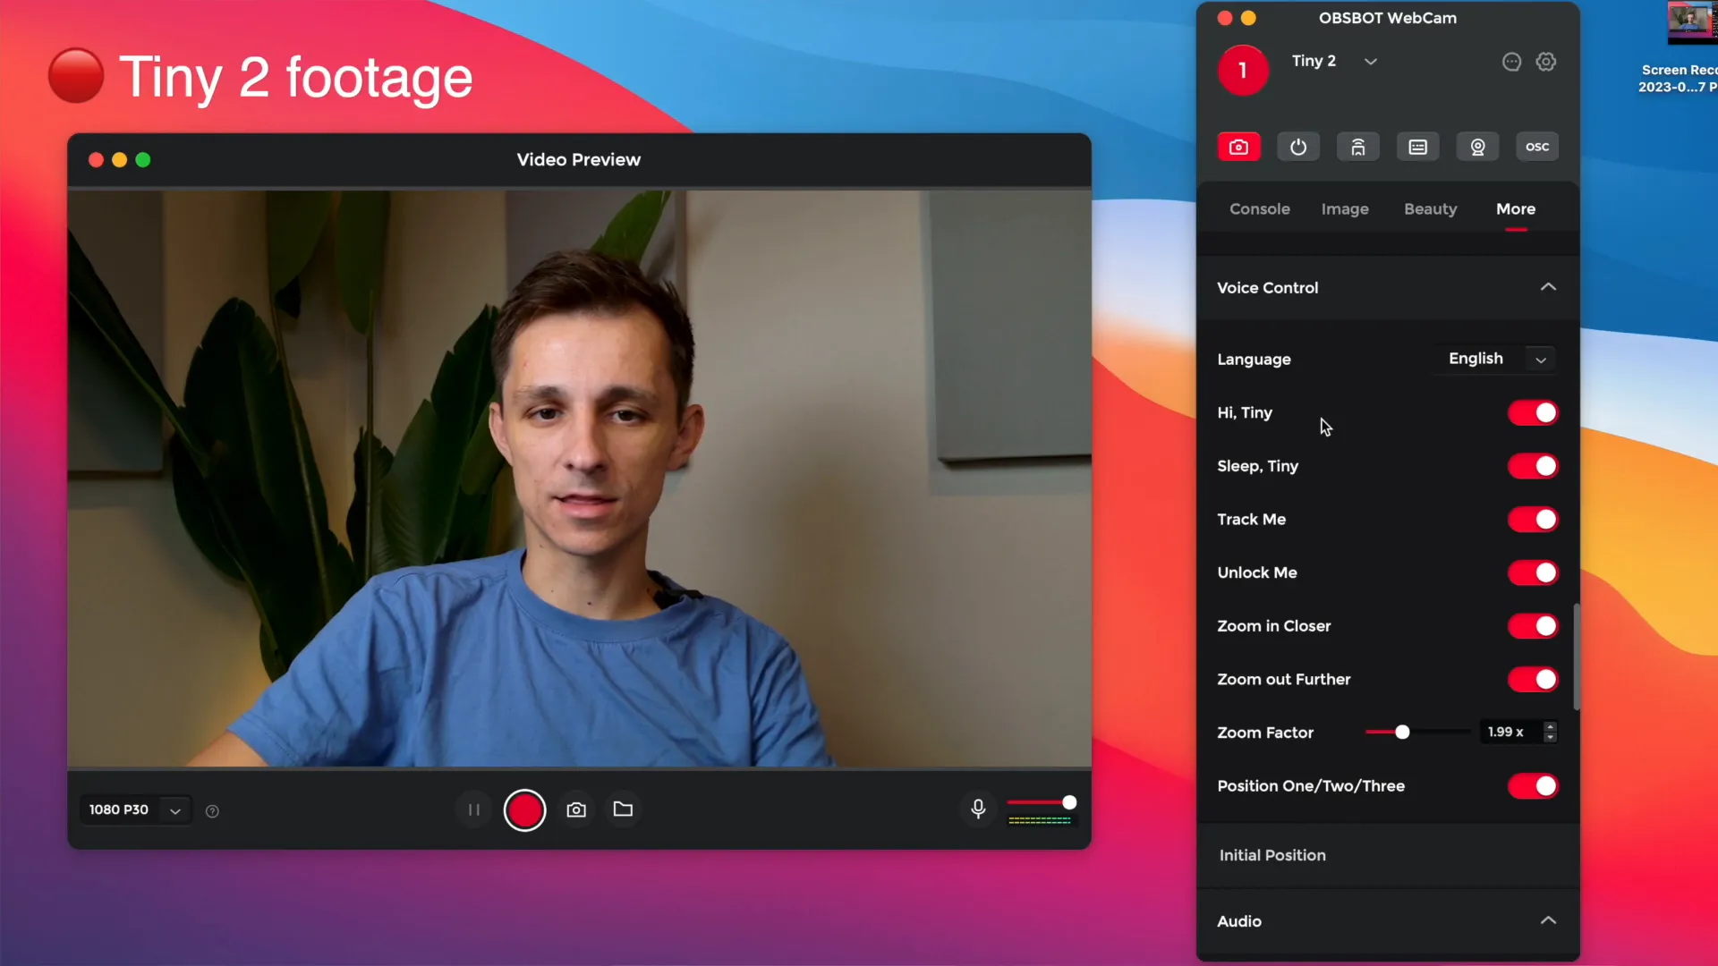Image resolution: width=1718 pixels, height=966 pixels.
Task: Start recording with the red record button
Action: [x=524, y=809]
